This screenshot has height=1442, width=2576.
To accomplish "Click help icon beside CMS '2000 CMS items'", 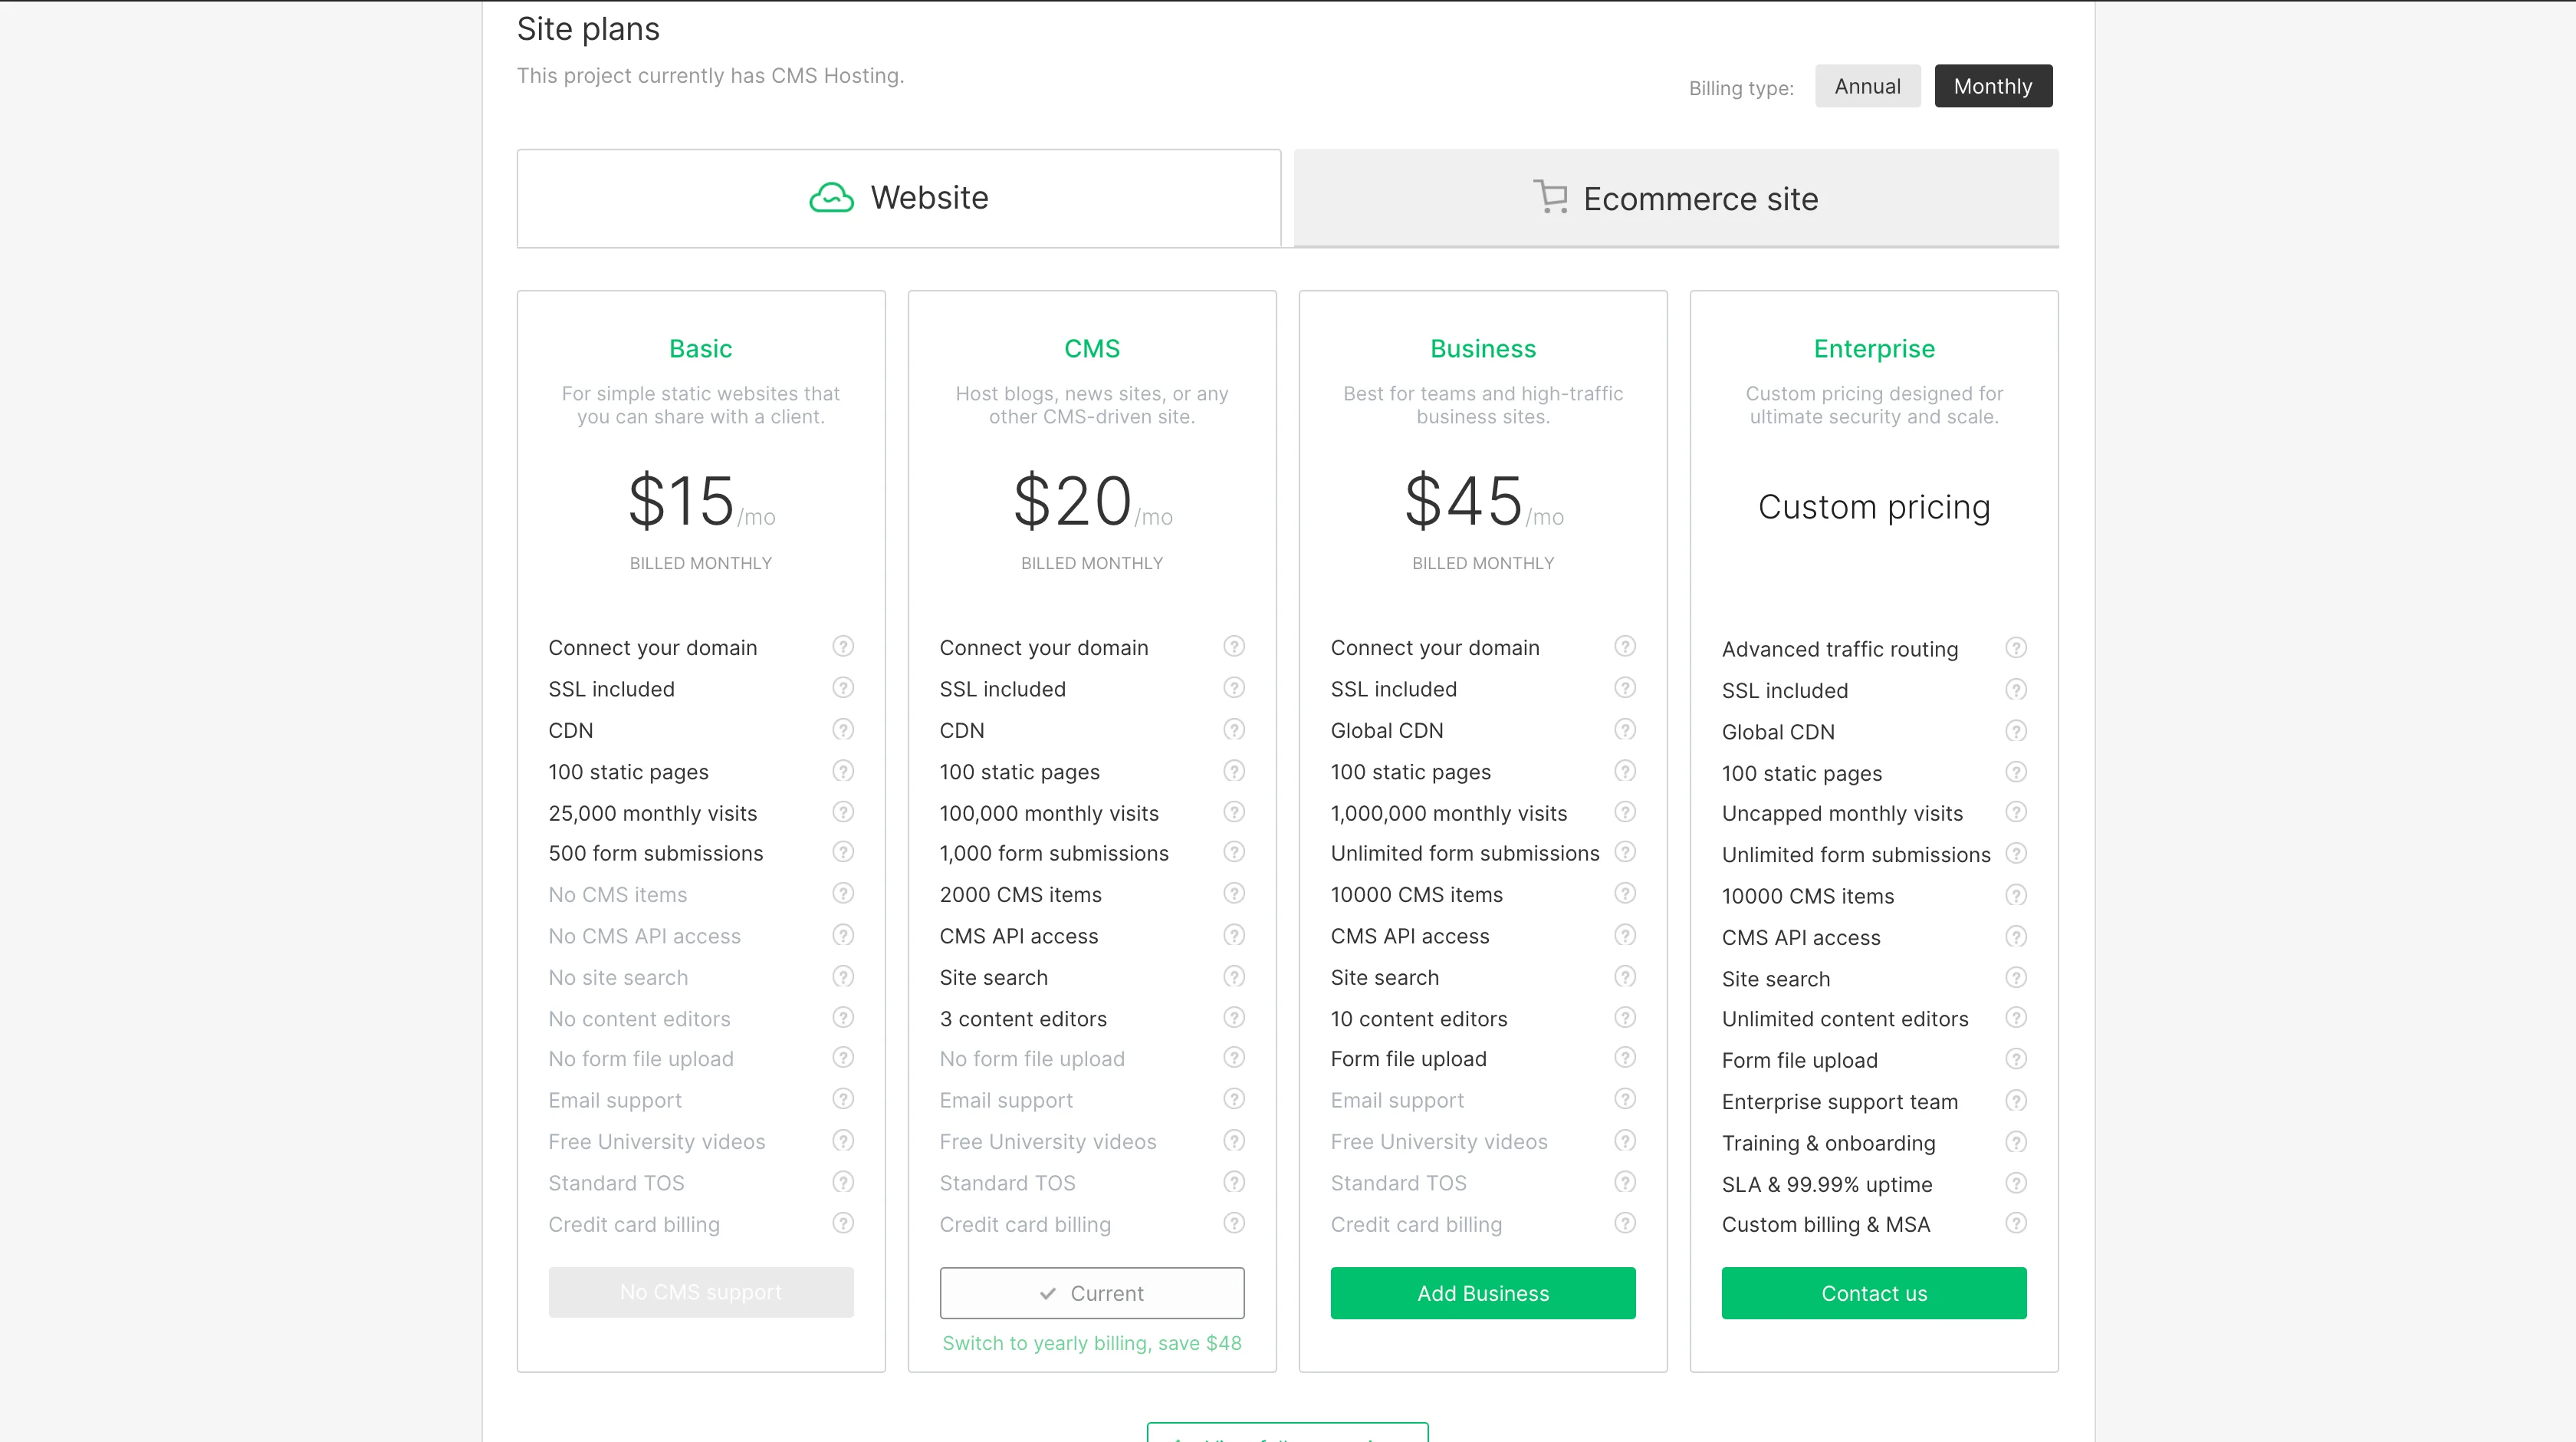I will [x=1234, y=894].
